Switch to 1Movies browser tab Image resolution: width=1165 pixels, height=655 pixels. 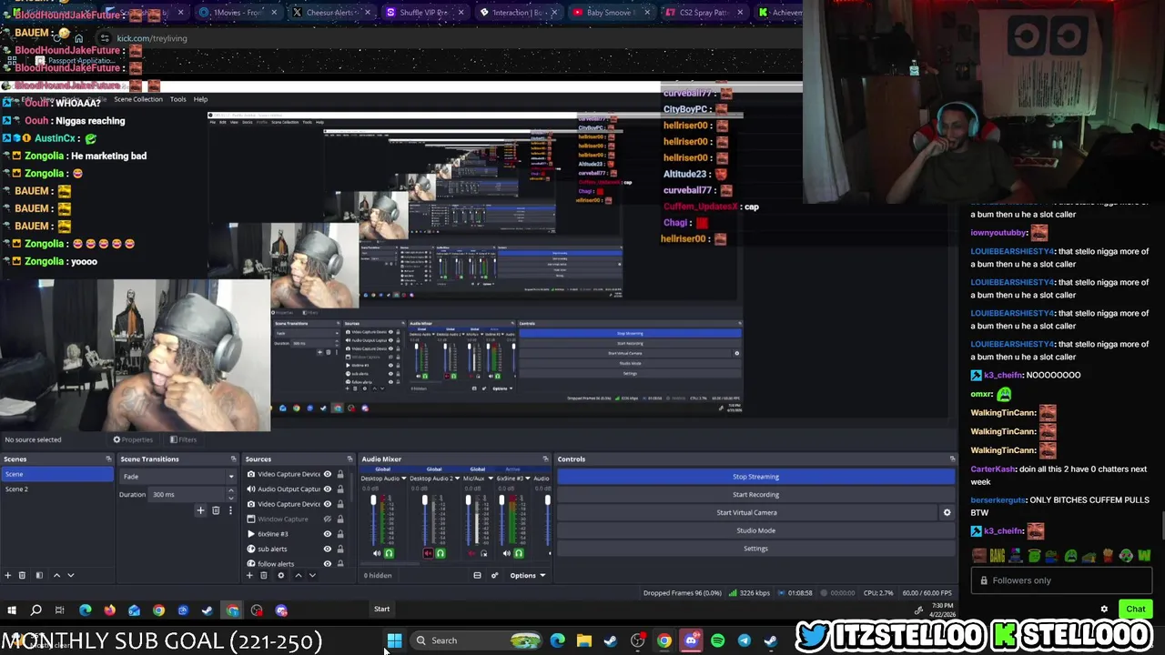pyautogui.click(x=237, y=13)
